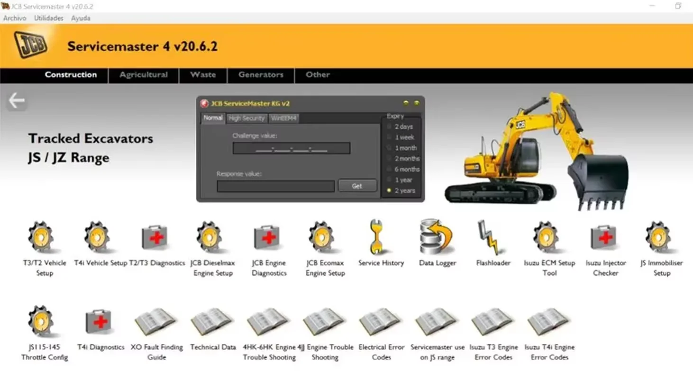Open the Utilidades menu

point(48,18)
